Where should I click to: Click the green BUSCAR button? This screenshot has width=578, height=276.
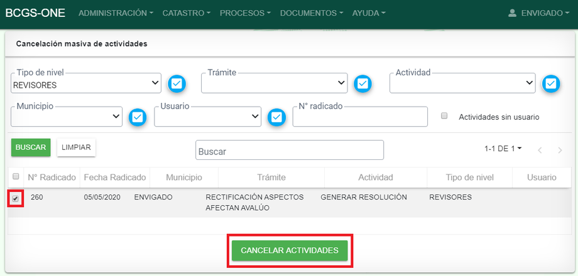coord(31,147)
